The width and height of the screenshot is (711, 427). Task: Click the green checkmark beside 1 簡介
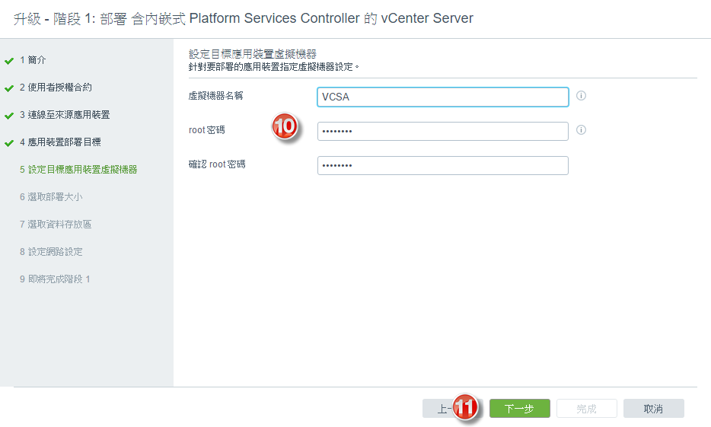pyautogui.click(x=9, y=61)
